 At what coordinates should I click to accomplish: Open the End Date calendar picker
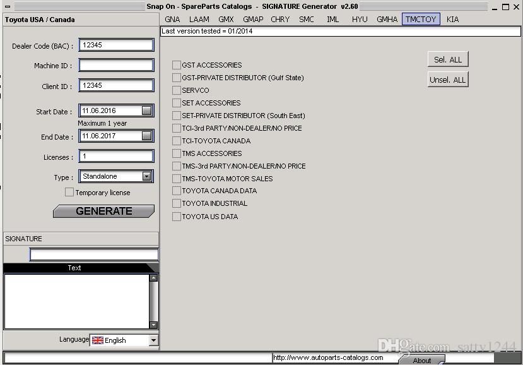tap(146, 136)
